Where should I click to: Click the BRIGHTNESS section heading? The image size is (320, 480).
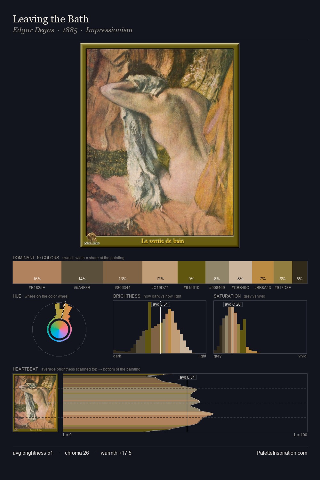coord(127,296)
